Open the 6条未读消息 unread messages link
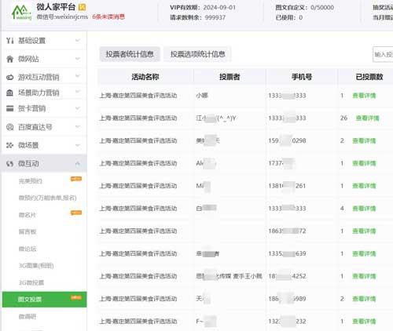Viewport: 393px width, 331px height. pyautogui.click(x=108, y=17)
